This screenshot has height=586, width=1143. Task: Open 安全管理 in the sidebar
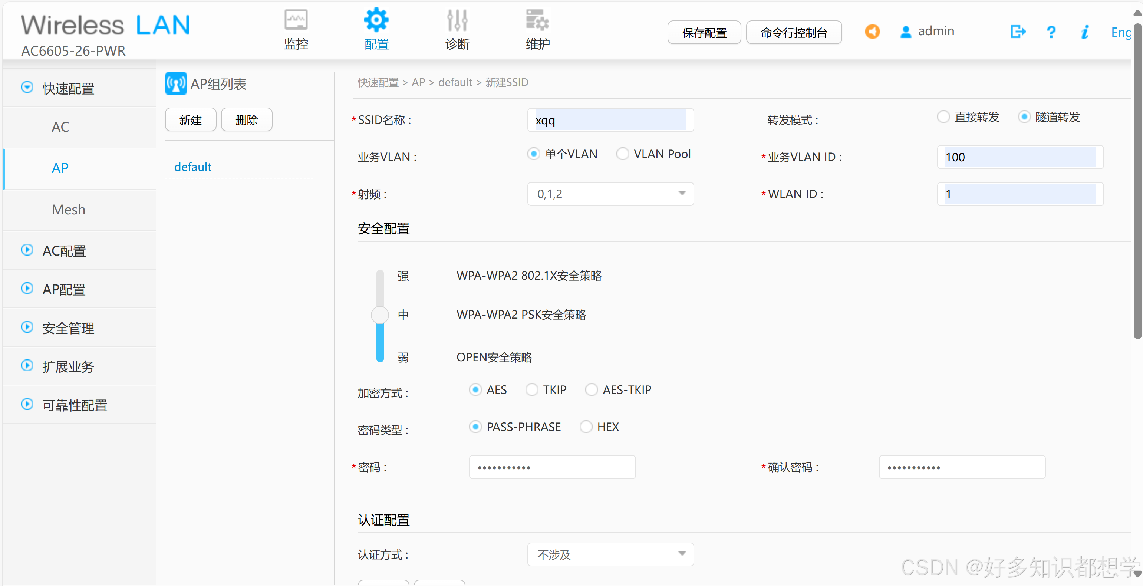point(68,328)
